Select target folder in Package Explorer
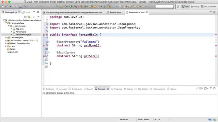The width and height of the screenshot is (218, 122). (x=13, y=49)
